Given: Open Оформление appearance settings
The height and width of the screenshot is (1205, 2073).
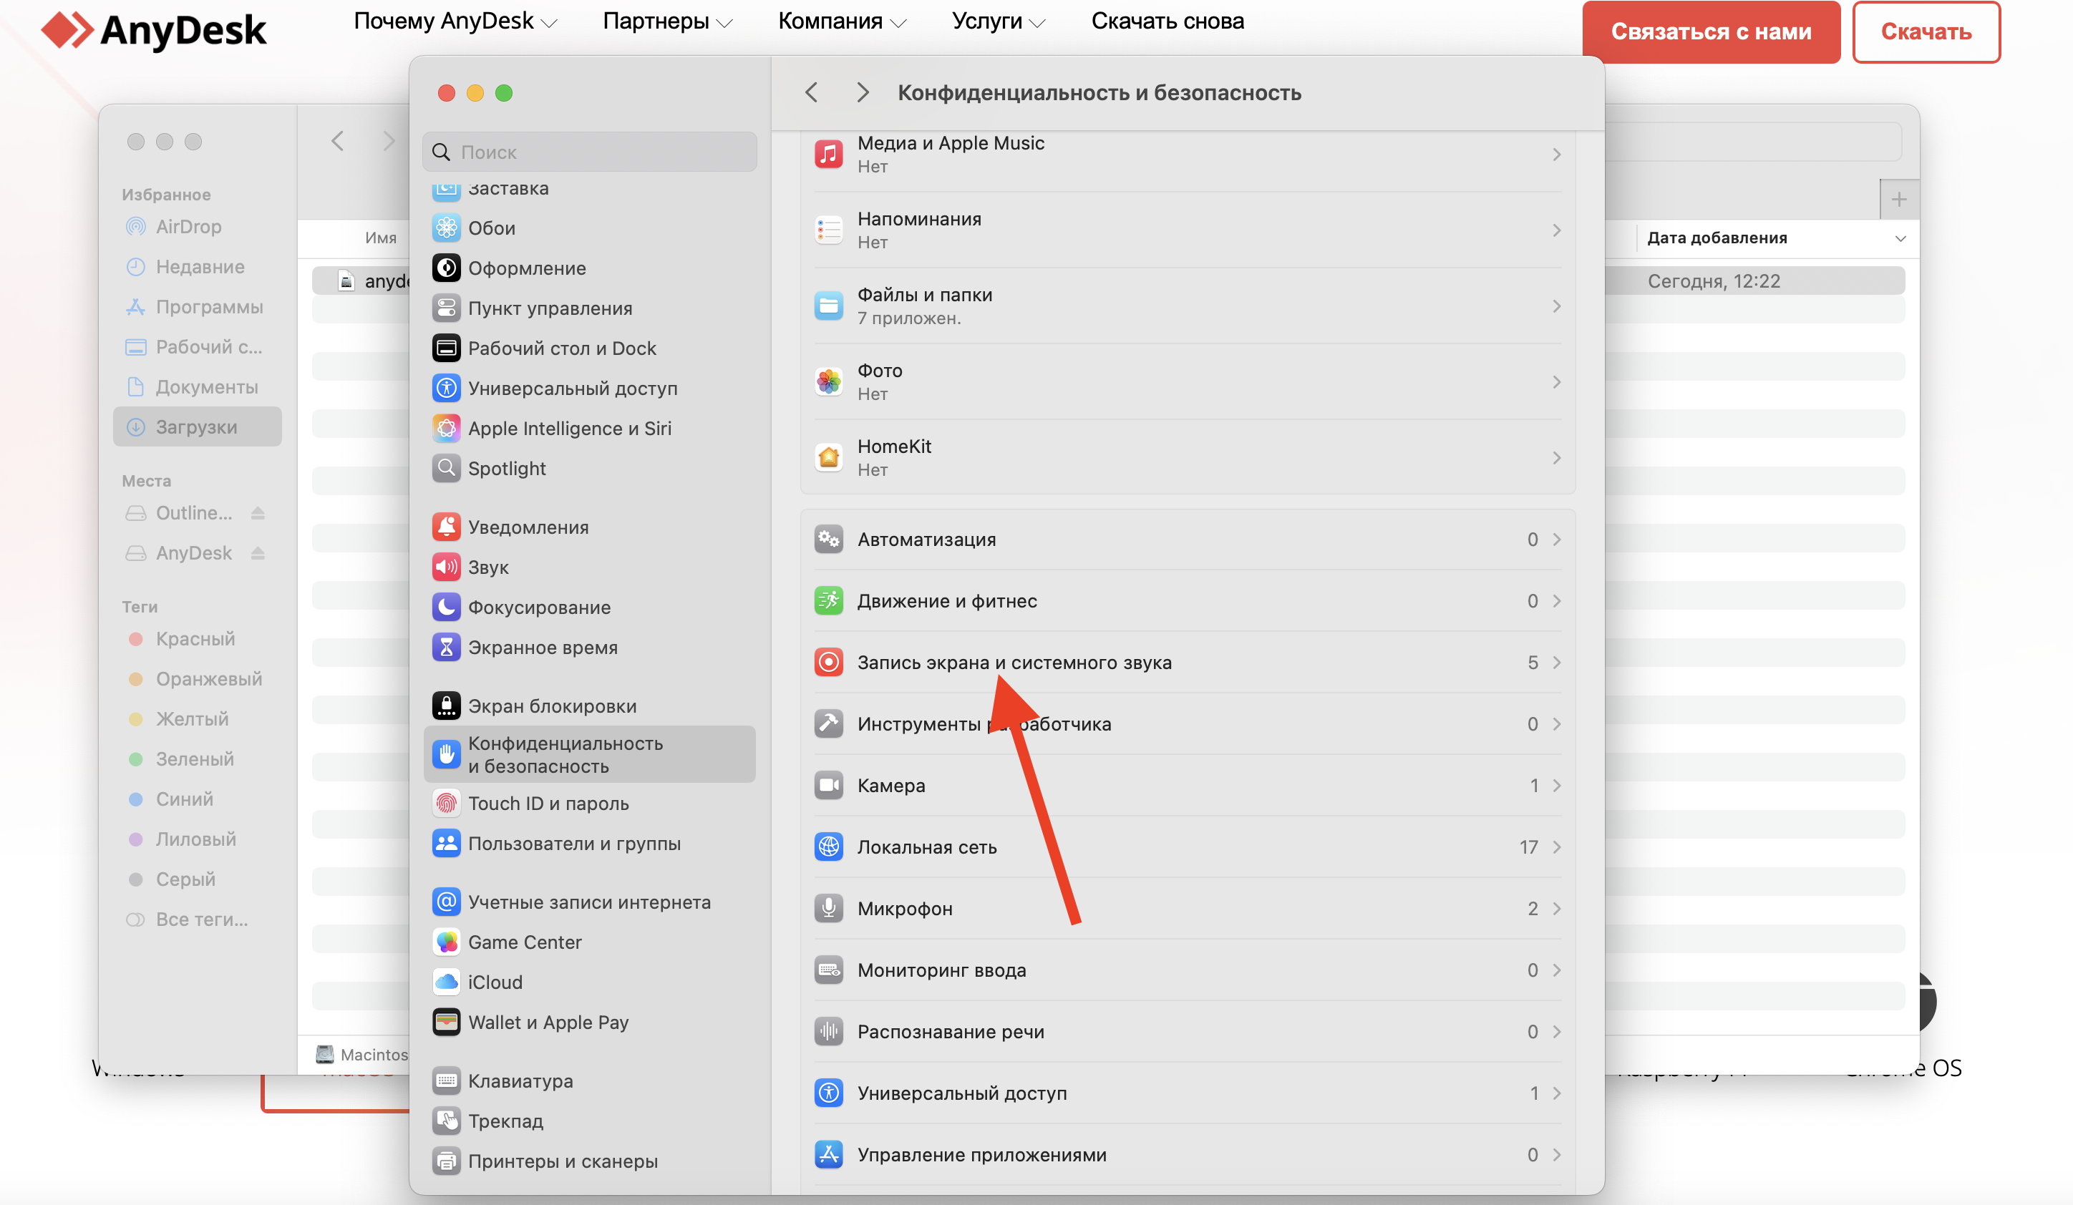Looking at the screenshot, I should point(589,268).
